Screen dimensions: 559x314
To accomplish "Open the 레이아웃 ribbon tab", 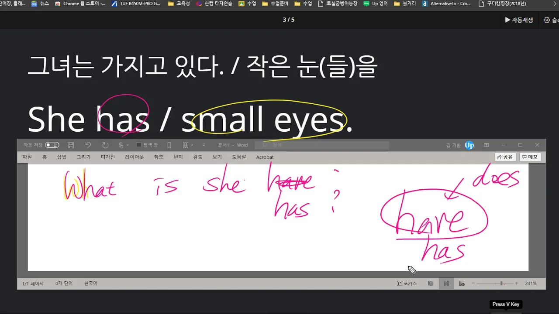I will coord(135,157).
